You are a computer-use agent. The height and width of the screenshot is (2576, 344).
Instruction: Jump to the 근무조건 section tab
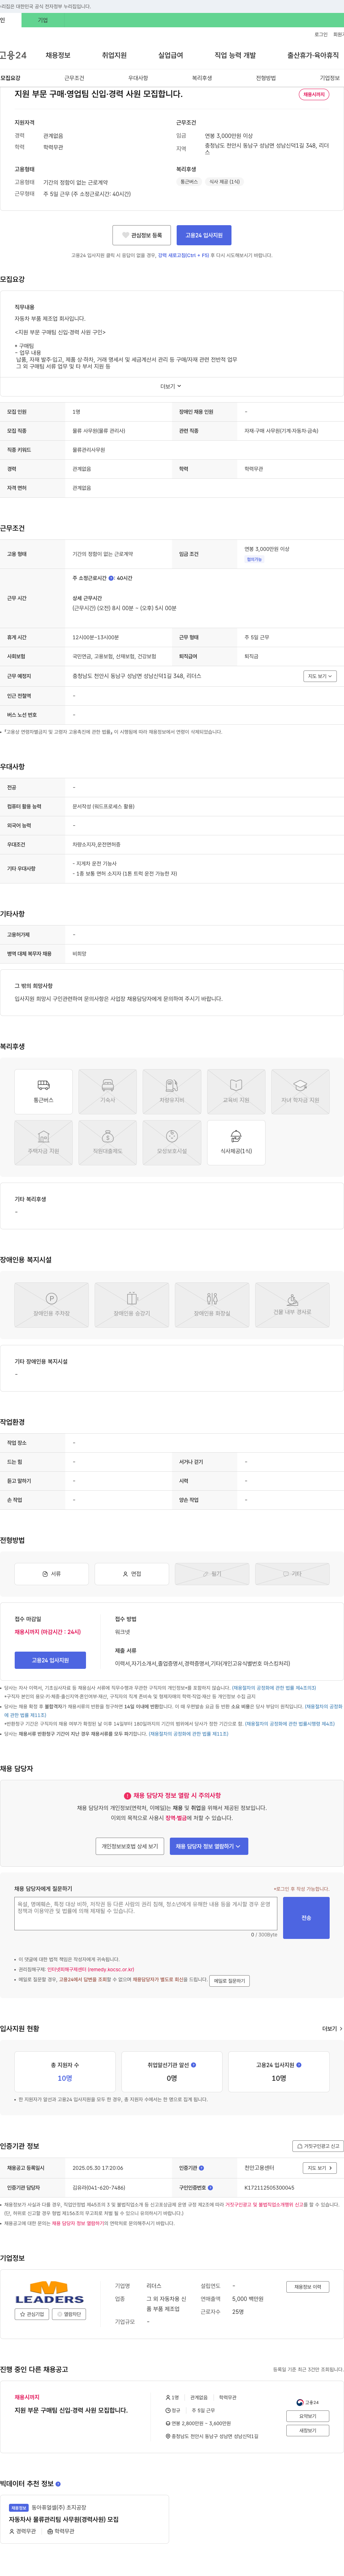[x=75, y=78]
